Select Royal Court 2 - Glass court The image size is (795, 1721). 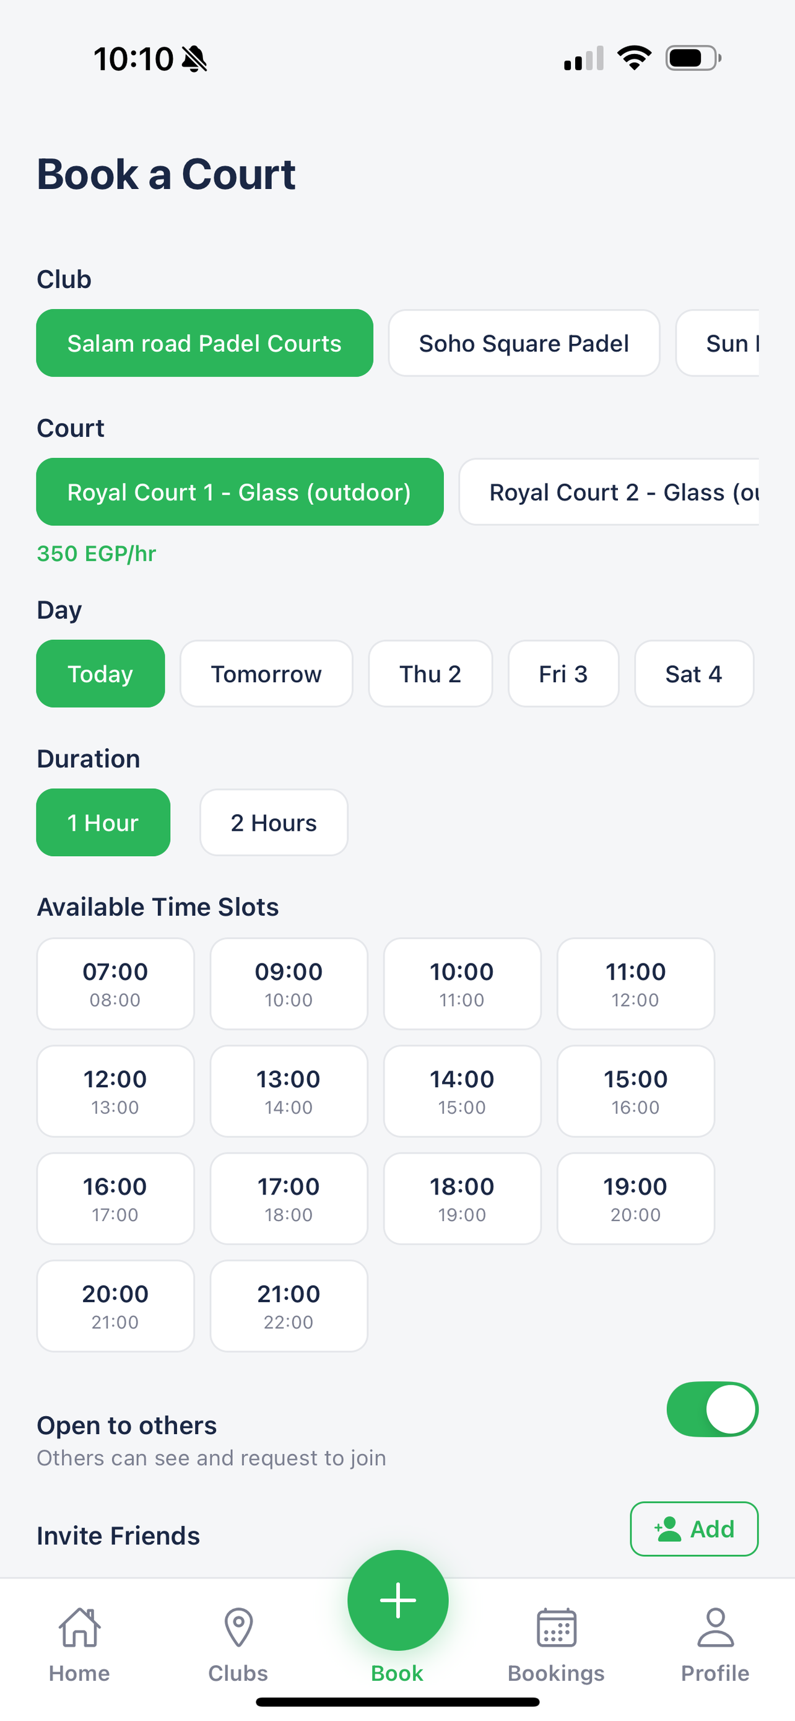pyautogui.click(x=609, y=492)
